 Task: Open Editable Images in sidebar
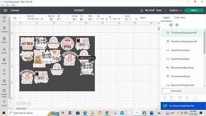point(4,93)
